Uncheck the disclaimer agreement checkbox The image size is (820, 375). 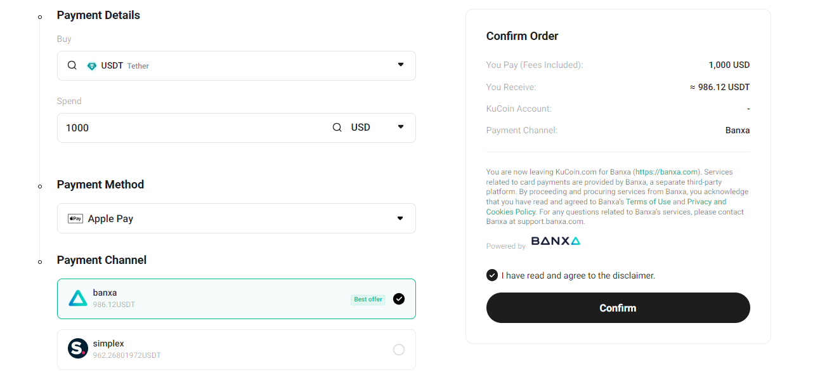click(491, 275)
